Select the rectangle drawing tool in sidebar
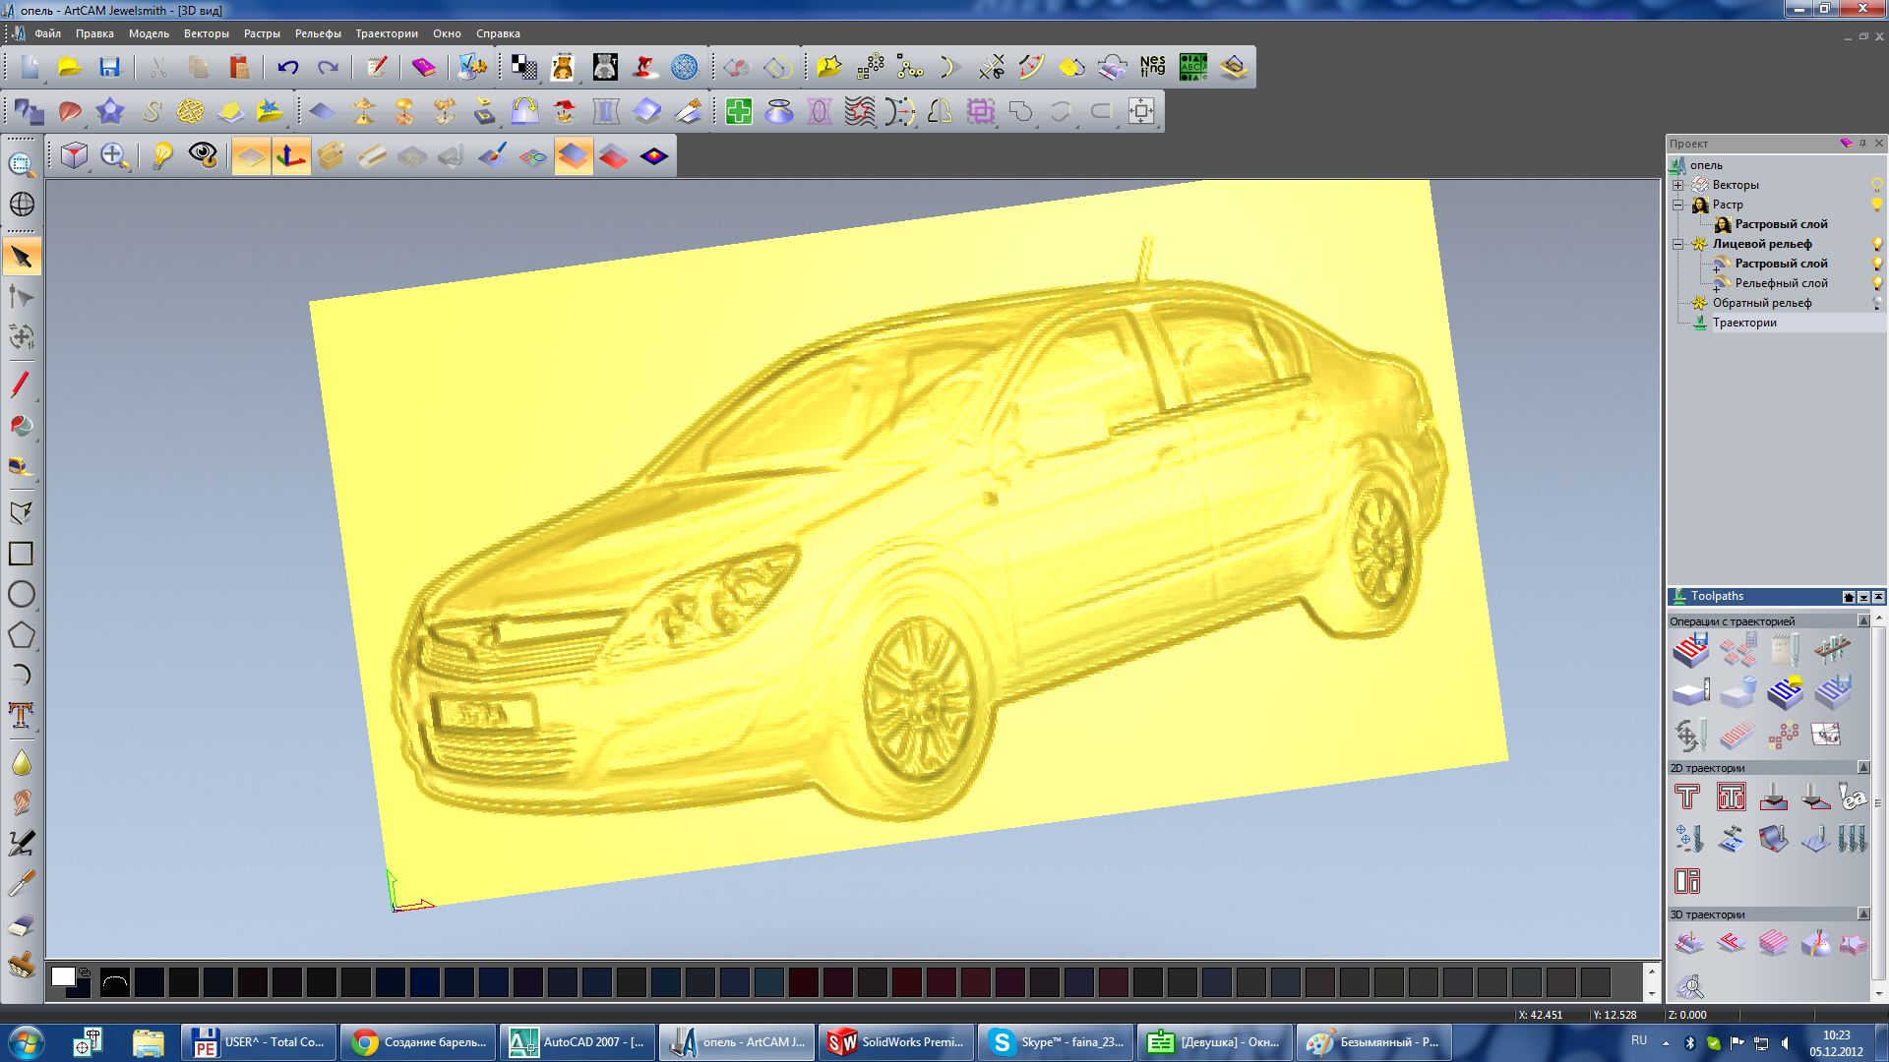1889x1062 pixels. point(21,554)
